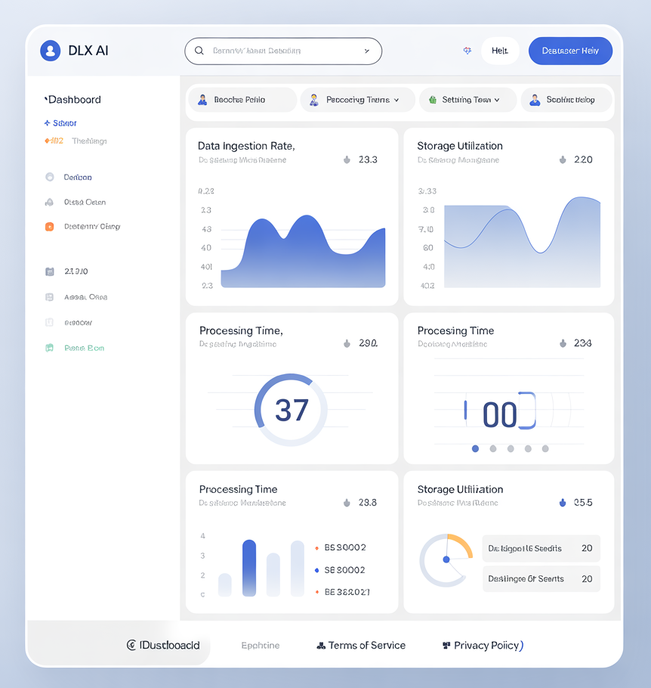Click the blue flame icon beside 25.5
This screenshot has height=688, width=651.
pyautogui.click(x=562, y=503)
